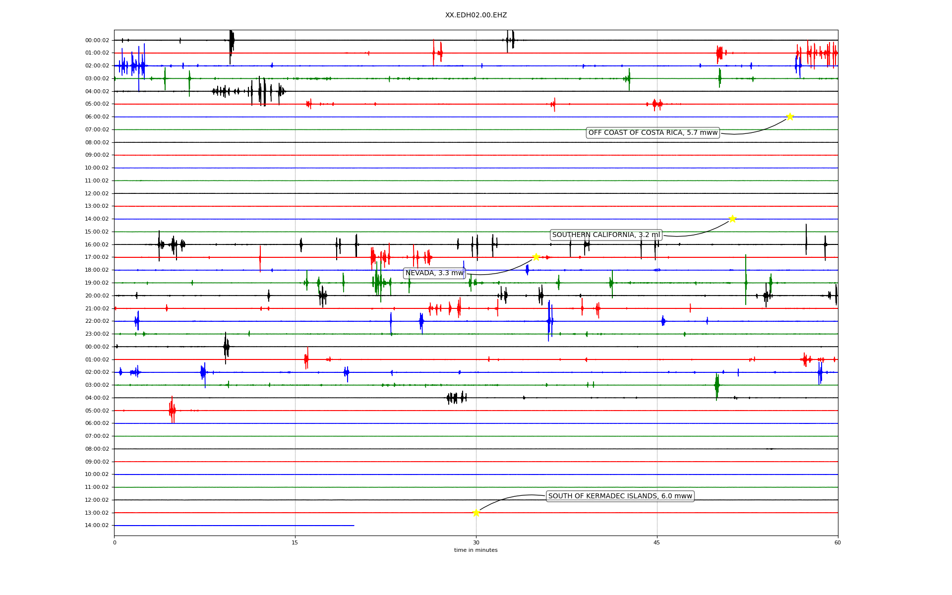Click the Costa Rica earthquake star marker
This screenshot has height=595, width=952.
pyautogui.click(x=790, y=117)
